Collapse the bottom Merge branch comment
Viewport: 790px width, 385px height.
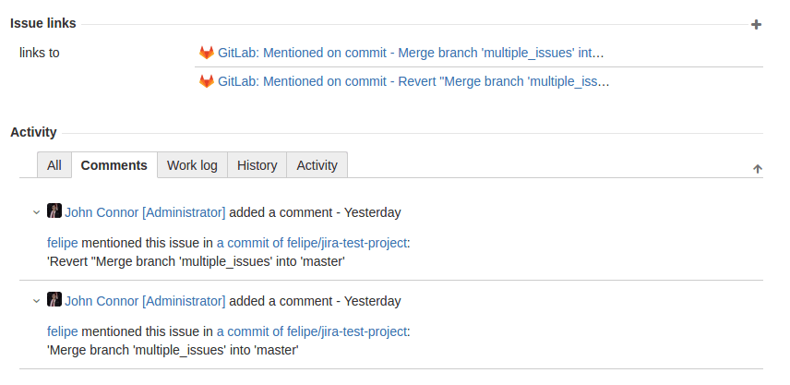click(36, 301)
